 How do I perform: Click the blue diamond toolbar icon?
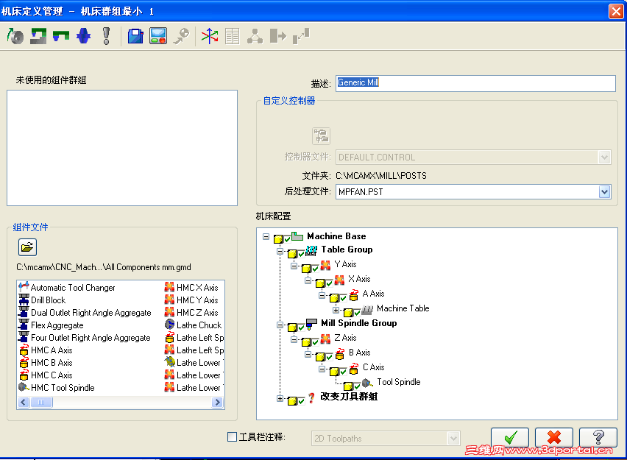tap(82, 35)
